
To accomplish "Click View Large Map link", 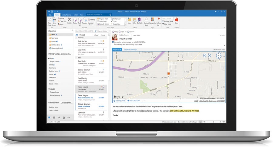I will (x=133, y=101).
